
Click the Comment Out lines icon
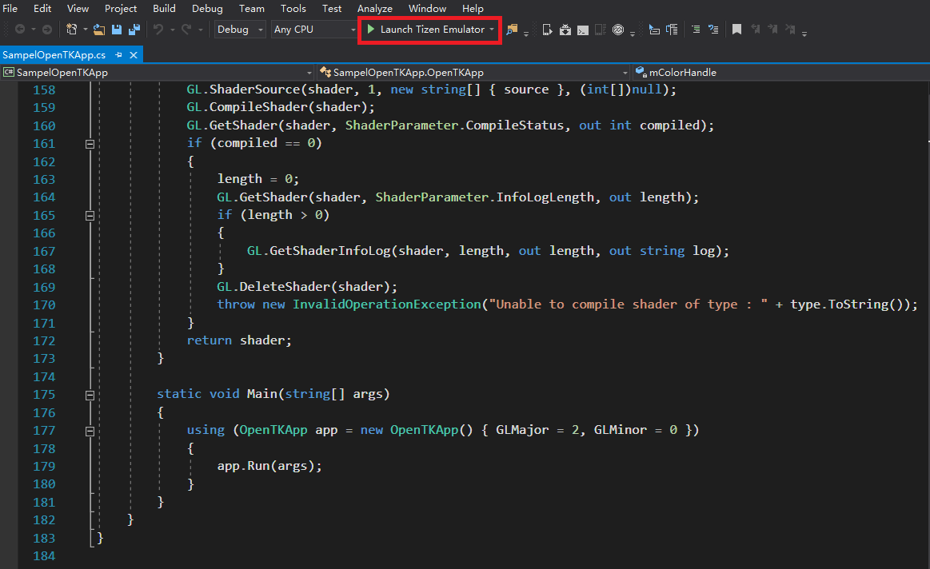695,29
